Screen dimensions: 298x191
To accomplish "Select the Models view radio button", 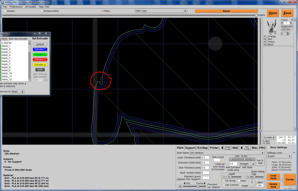I will [x=5, y=11].
